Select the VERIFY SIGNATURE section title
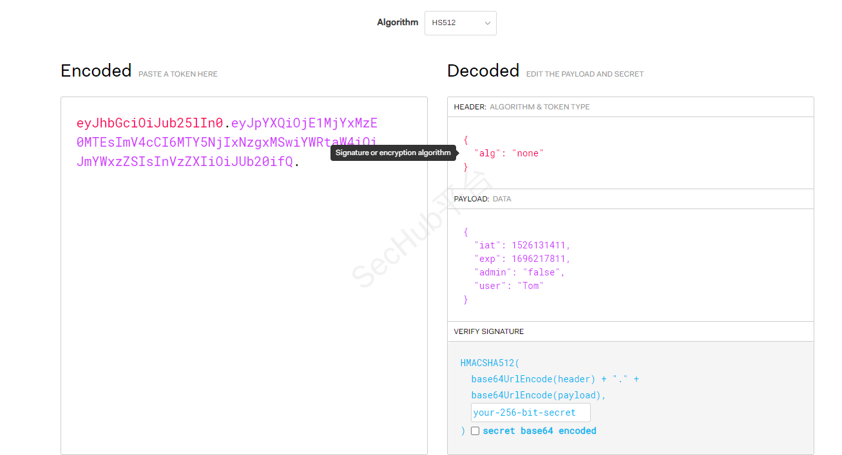This screenshot has height=455, width=842. [488, 331]
